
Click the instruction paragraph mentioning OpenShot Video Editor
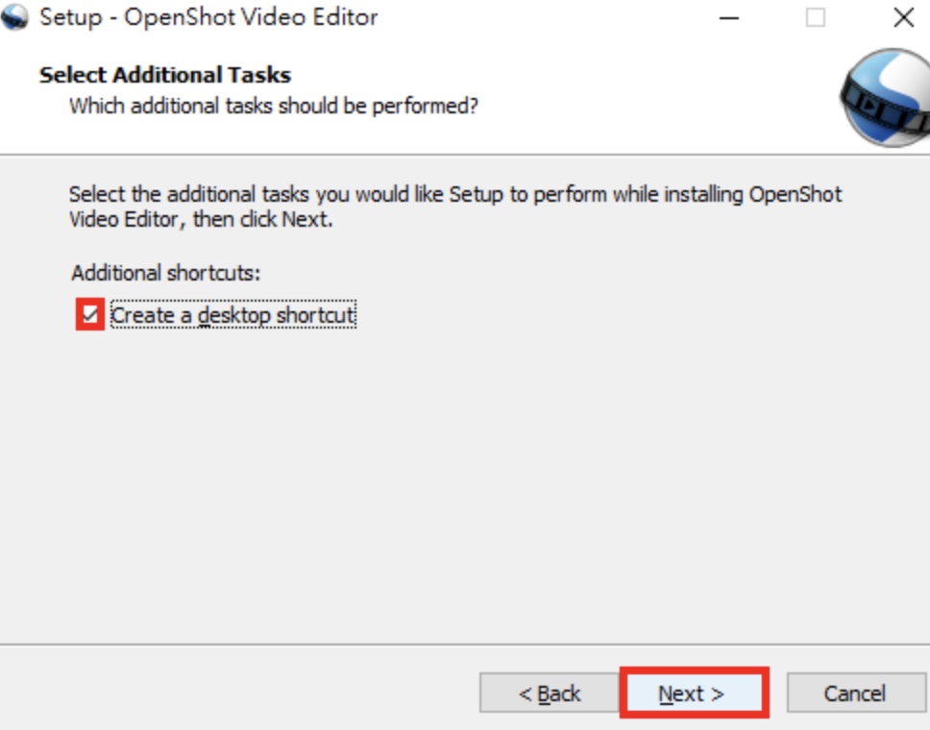(455, 207)
